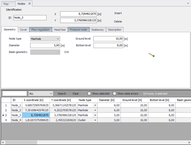The height and width of the screenshot is (145, 191).
Task: Close the Nodes tab
Action: point(29,4)
